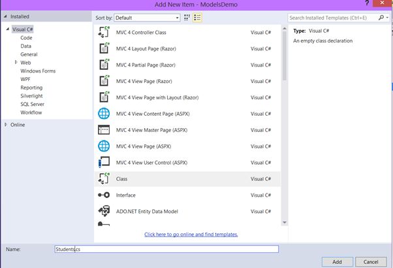Open the help question mark button
393x268 pixels.
[367, 3]
